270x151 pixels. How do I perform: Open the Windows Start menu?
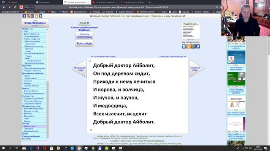(x=3, y=148)
